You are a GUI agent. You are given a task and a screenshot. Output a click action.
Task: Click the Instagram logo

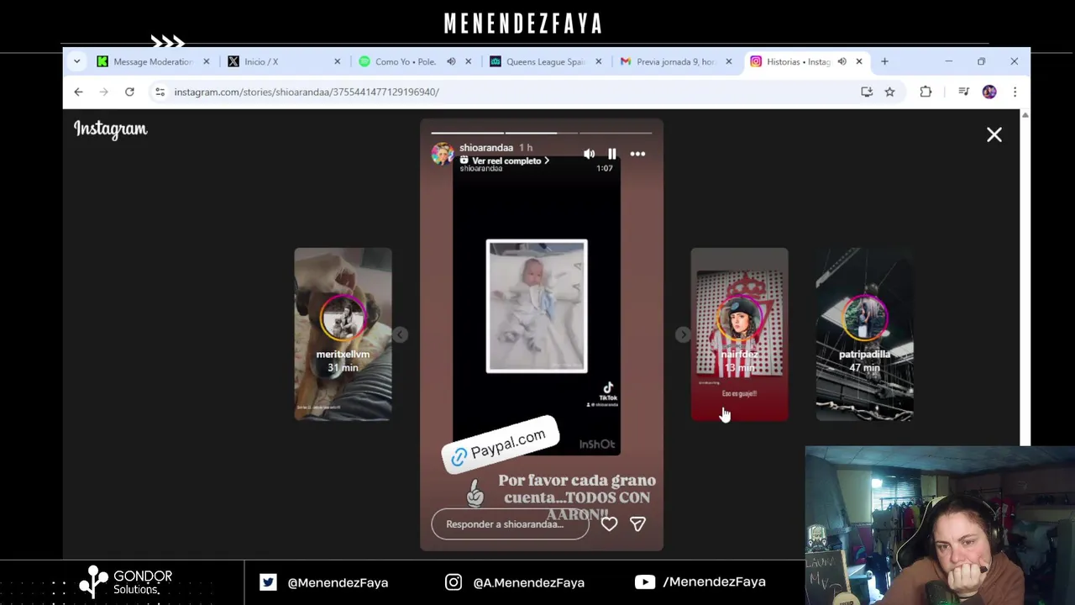[x=110, y=129]
